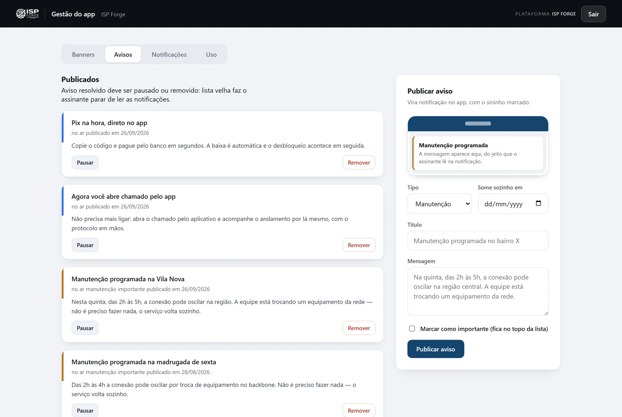
Task: Pause the Agora você abre chamado notice
Action: 85,245
